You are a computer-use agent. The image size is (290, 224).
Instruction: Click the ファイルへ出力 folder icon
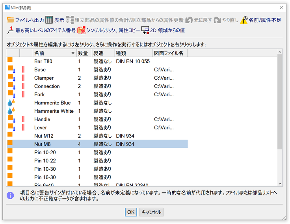click(11, 20)
